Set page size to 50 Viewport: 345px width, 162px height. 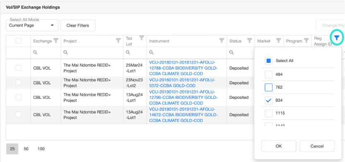[26, 149]
